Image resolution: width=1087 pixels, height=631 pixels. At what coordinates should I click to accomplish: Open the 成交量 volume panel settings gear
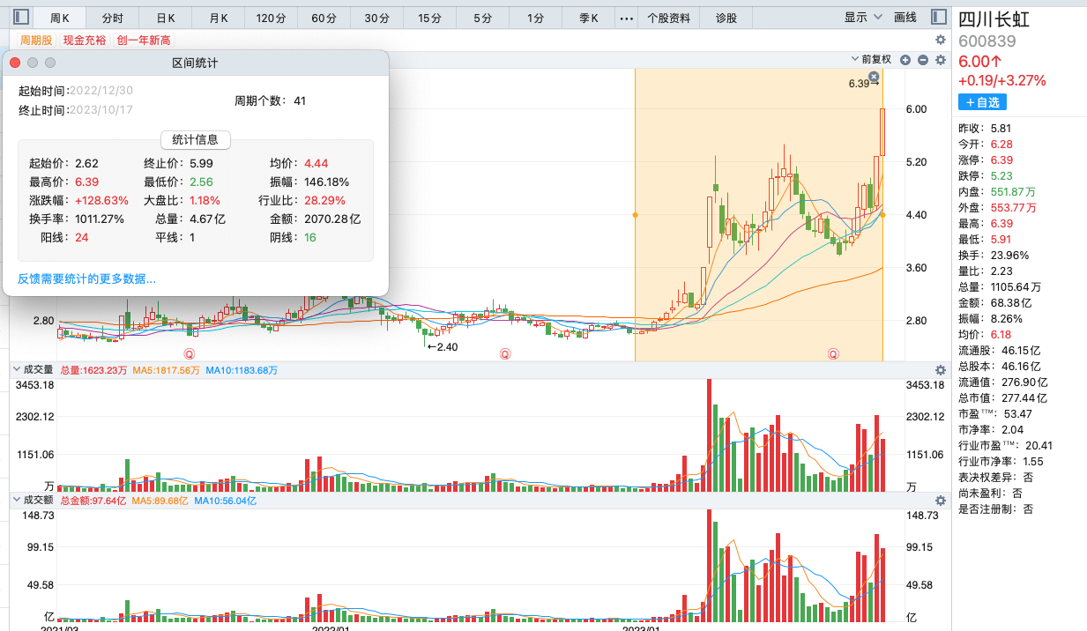tap(941, 370)
